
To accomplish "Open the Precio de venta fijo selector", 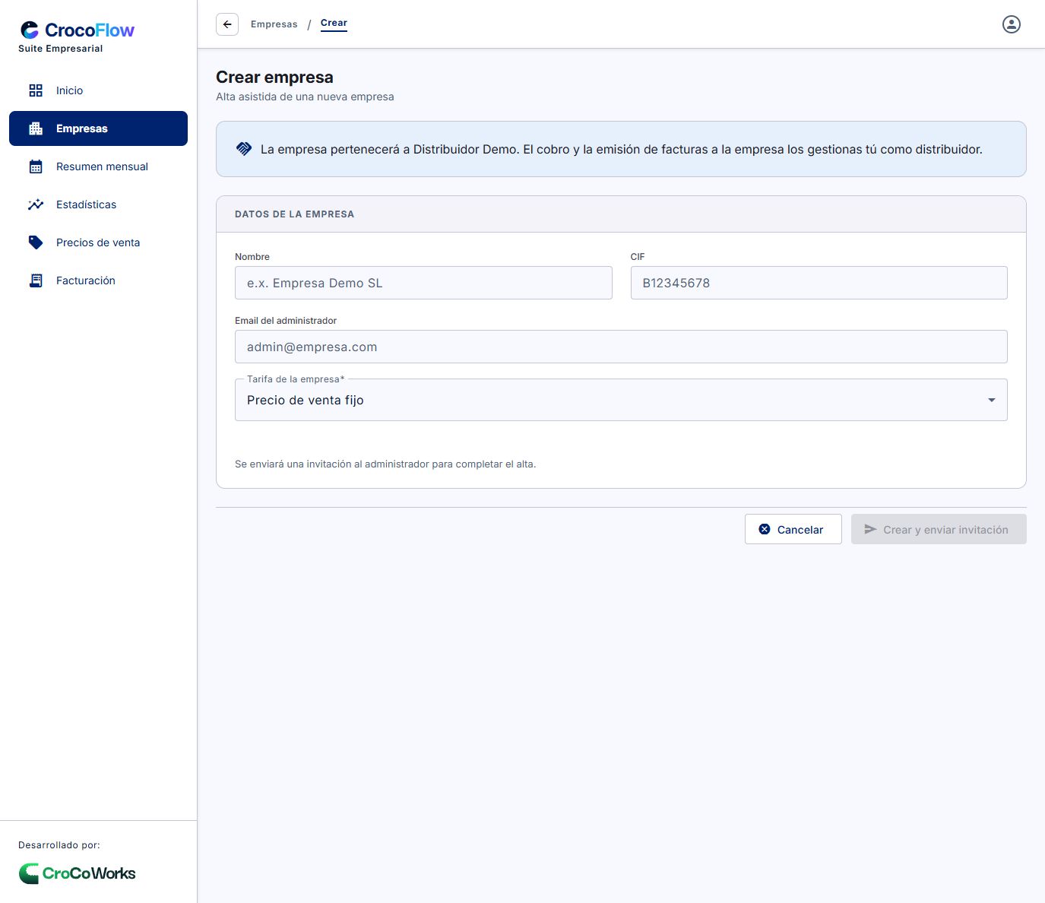I will 621,400.
